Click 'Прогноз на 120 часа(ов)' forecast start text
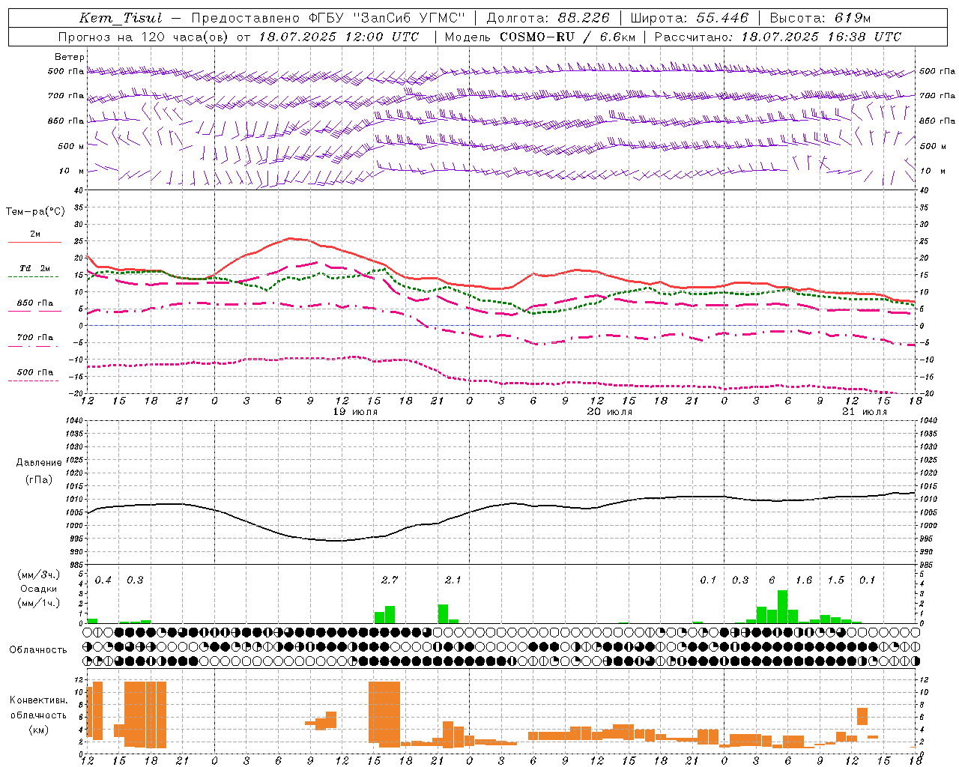 pos(142,37)
